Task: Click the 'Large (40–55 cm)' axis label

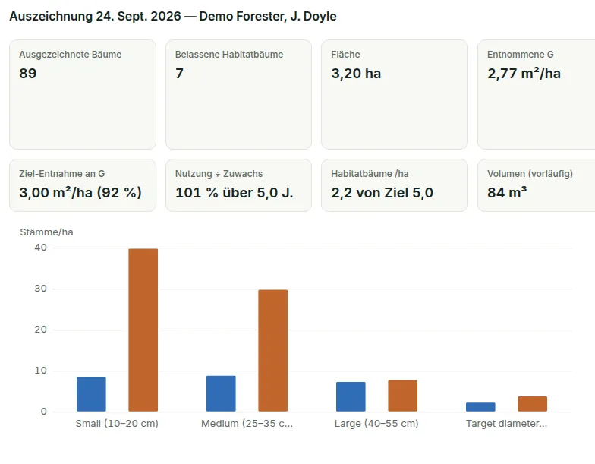Action: pyautogui.click(x=376, y=424)
